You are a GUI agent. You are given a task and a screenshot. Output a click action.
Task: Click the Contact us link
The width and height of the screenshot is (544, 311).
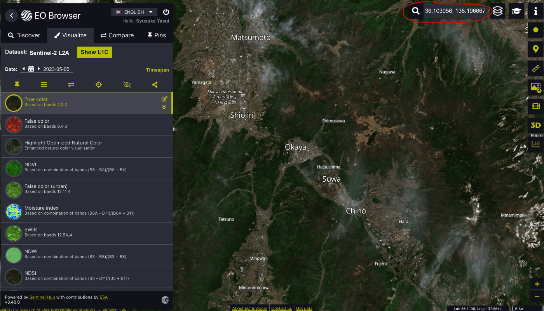coord(282,308)
